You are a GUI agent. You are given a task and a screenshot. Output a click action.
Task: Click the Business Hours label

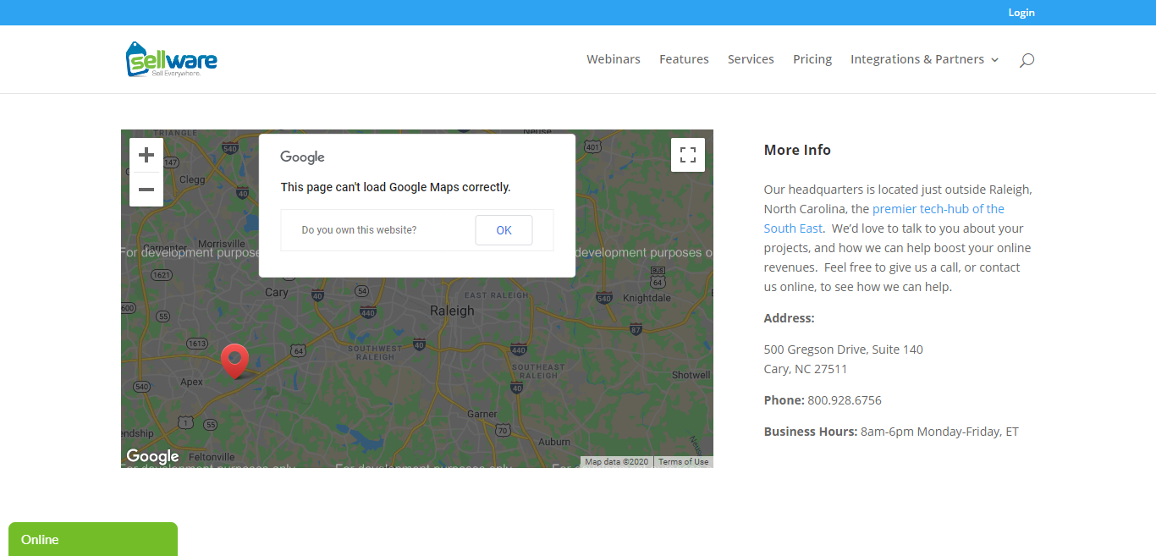coord(811,432)
